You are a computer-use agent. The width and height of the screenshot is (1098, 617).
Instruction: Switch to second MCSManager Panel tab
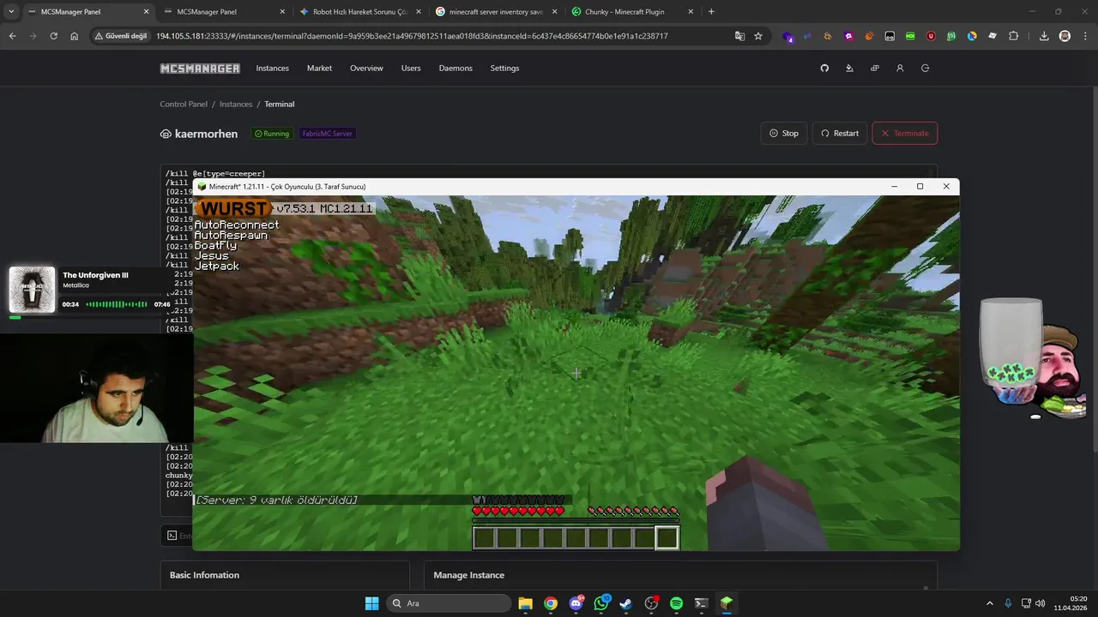click(x=224, y=12)
